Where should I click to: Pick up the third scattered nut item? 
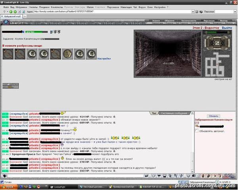pyautogui.click(x=32, y=54)
